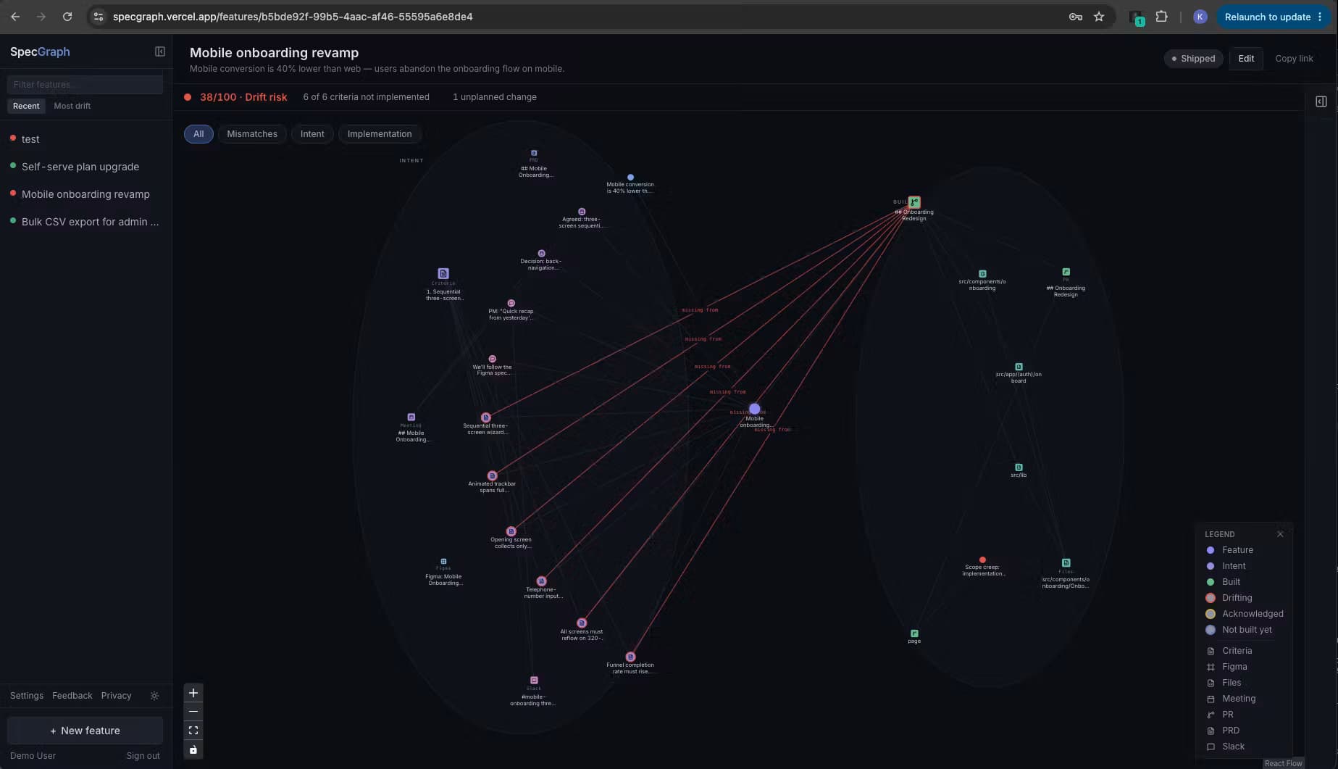Open the Privacy link

[x=117, y=696]
